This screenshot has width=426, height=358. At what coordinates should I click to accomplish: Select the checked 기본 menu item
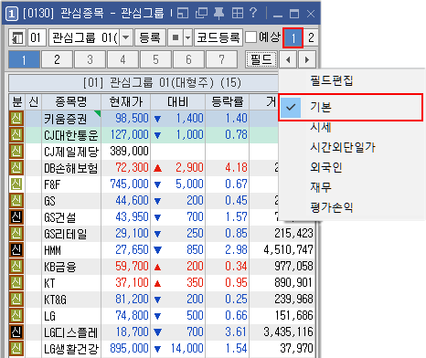351,107
